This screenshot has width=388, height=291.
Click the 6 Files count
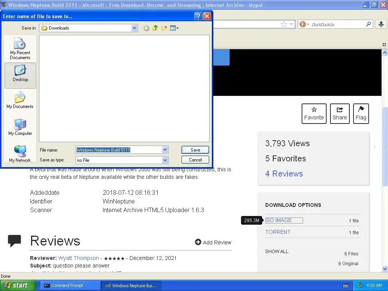[351, 253]
